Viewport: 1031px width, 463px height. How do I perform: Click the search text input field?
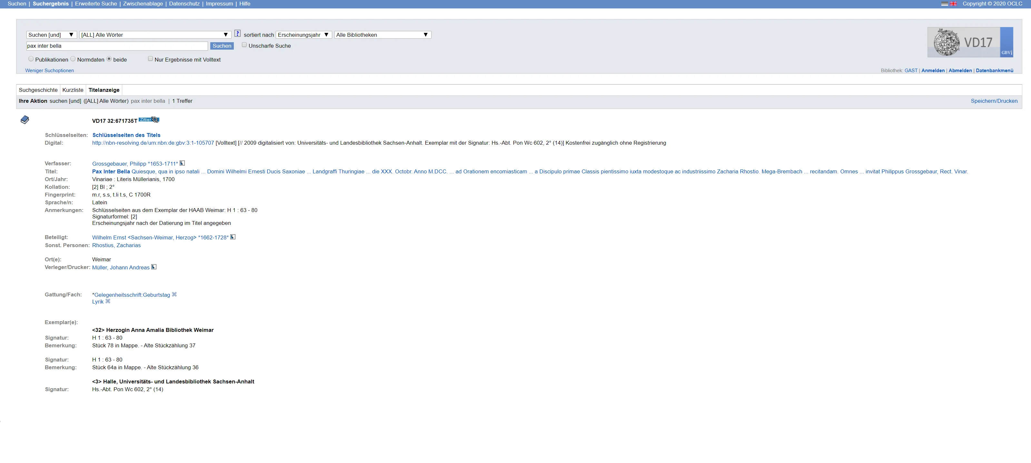coord(117,46)
